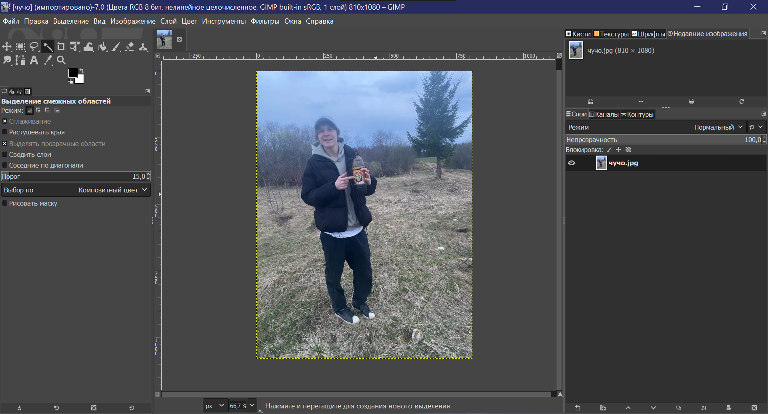768x414 pixels.
Task: Select the Unified Transform tool
Action: click(75, 47)
